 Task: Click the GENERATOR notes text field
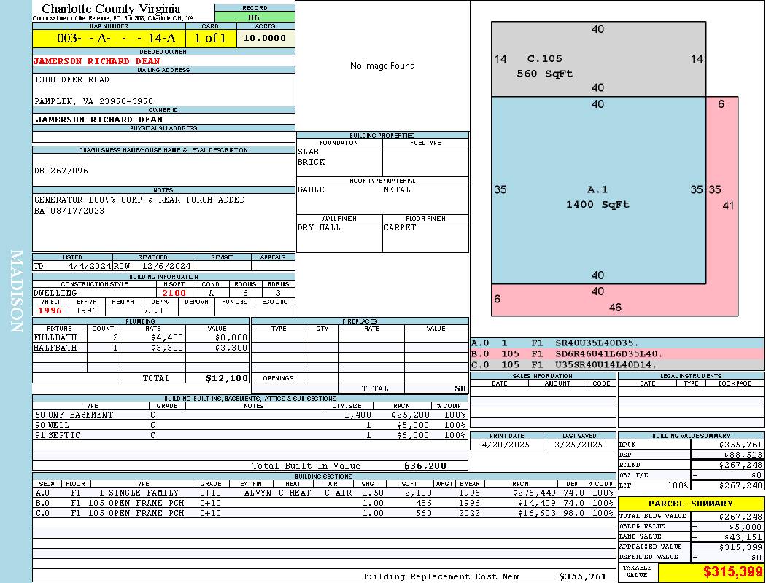click(163, 222)
